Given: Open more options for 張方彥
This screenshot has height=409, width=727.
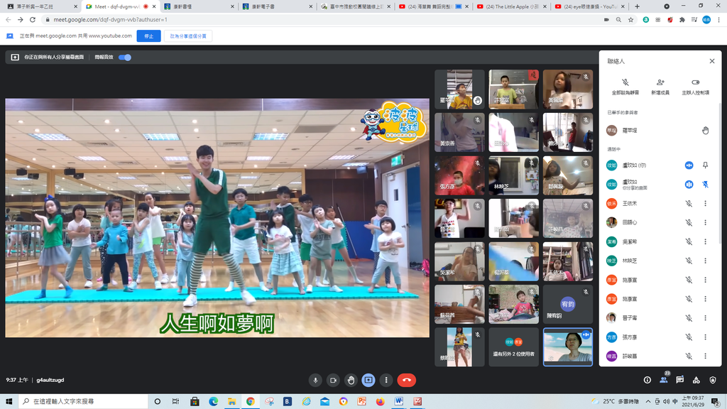Looking at the screenshot, I should [705, 337].
